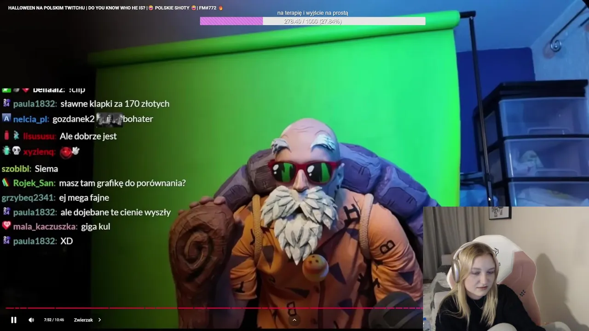
Task: Click chat message 'ej mega fajne'
Action: [x=84, y=198]
